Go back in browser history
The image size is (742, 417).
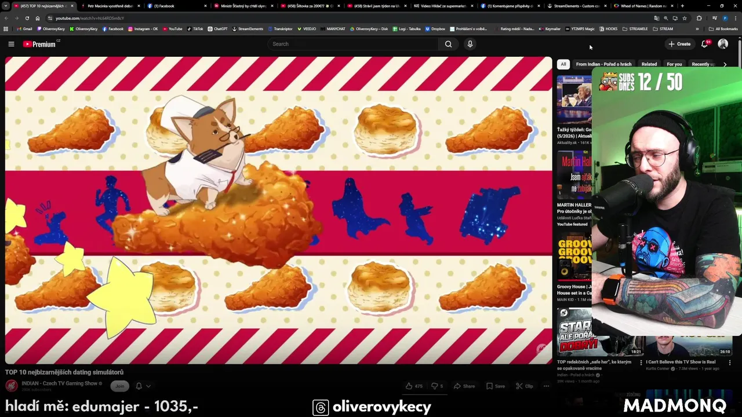click(6, 18)
